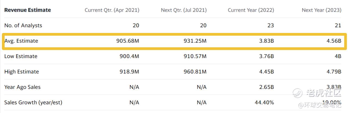The width and height of the screenshot is (348, 113).
Task: Click the Sales Growth (year/est) row label
Action: (33, 103)
